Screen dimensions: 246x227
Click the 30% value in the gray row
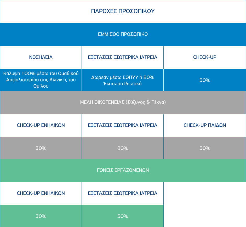(41, 148)
